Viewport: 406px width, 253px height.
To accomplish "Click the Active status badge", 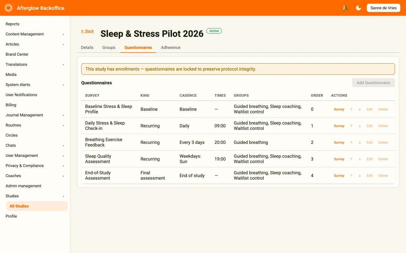I will [214, 31].
